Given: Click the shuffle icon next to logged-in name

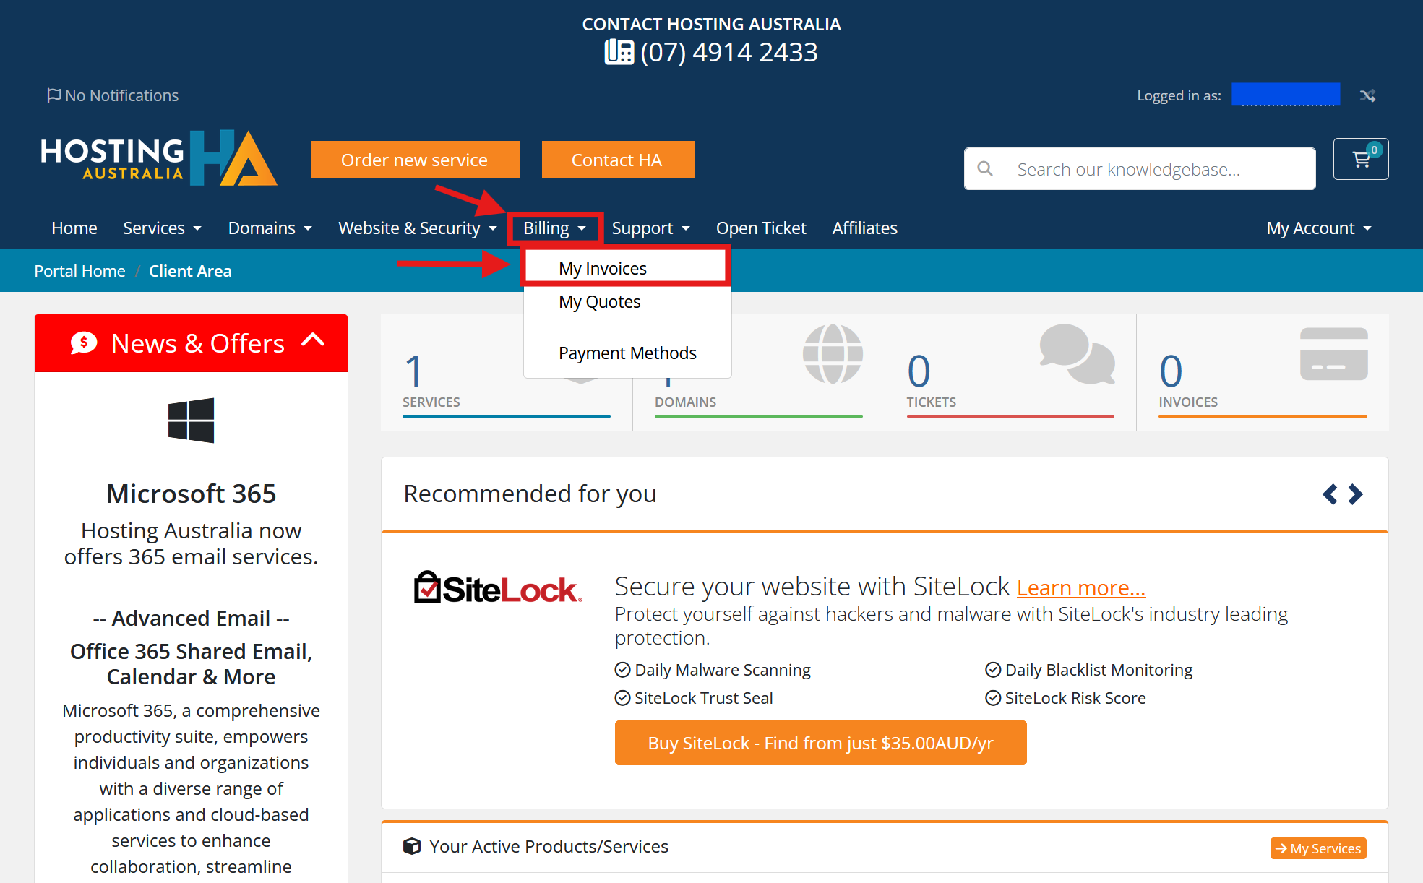Looking at the screenshot, I should [x=1367, y=95].
